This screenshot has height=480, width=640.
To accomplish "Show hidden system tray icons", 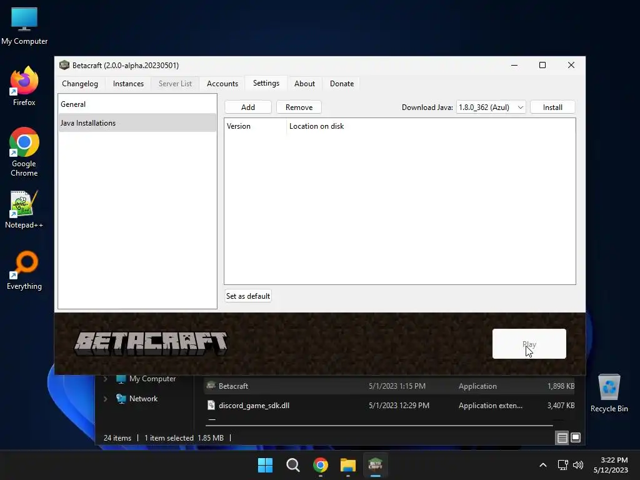I will 543,465.
